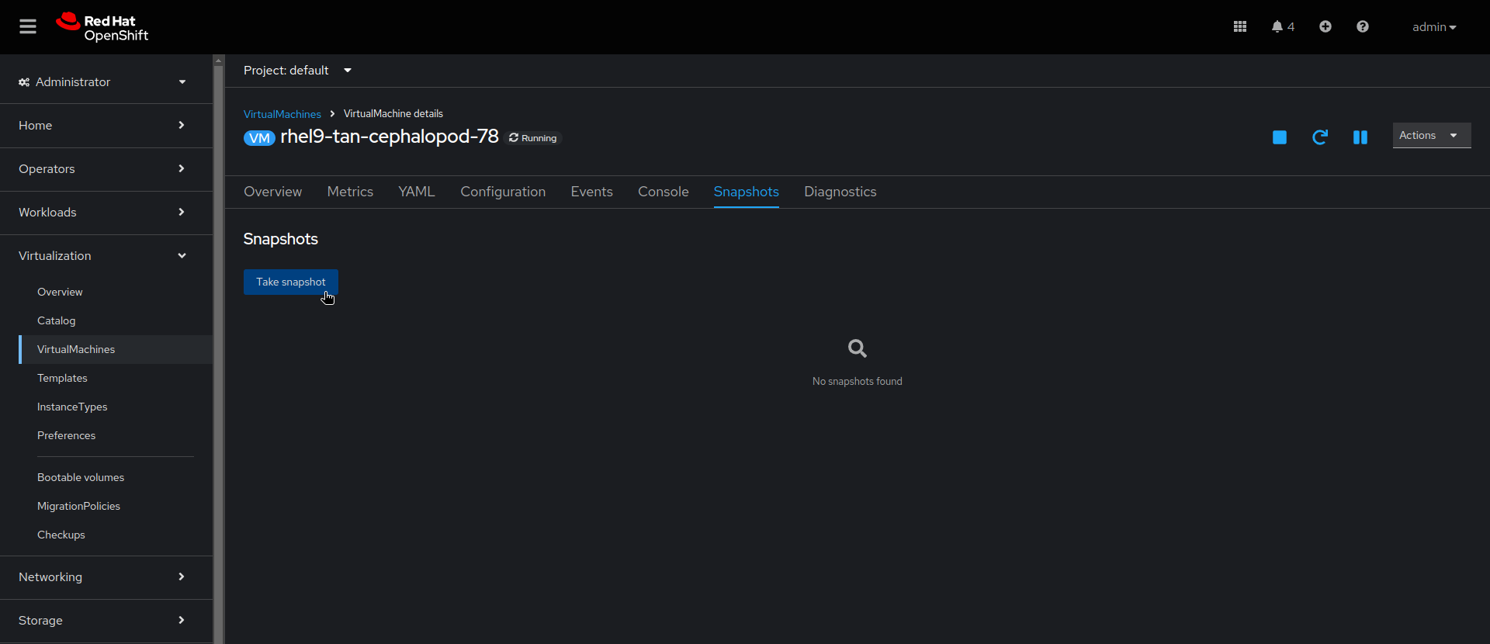The width and height of the screenshot is (1490, 644).
Task: Open the help question mark menu
Action: 1363,27
